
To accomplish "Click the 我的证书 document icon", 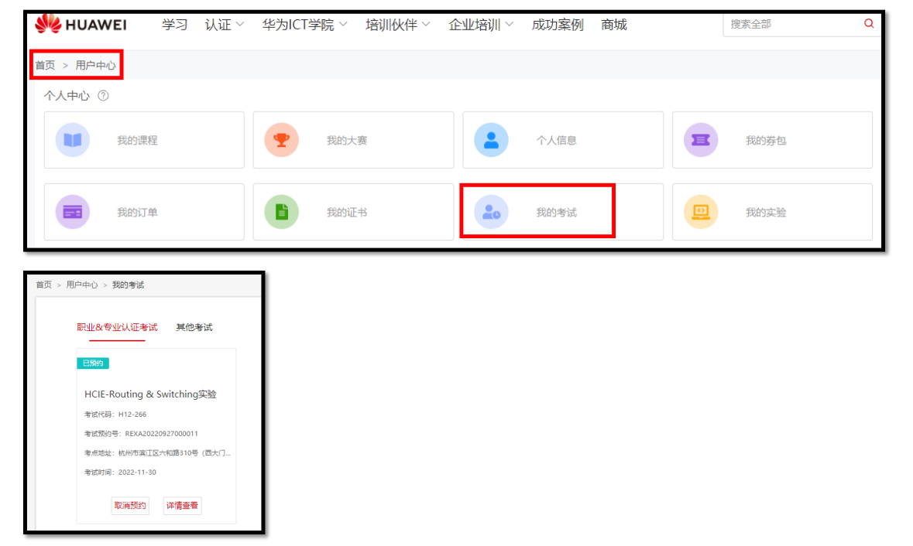I will click(x=281, y=212).
